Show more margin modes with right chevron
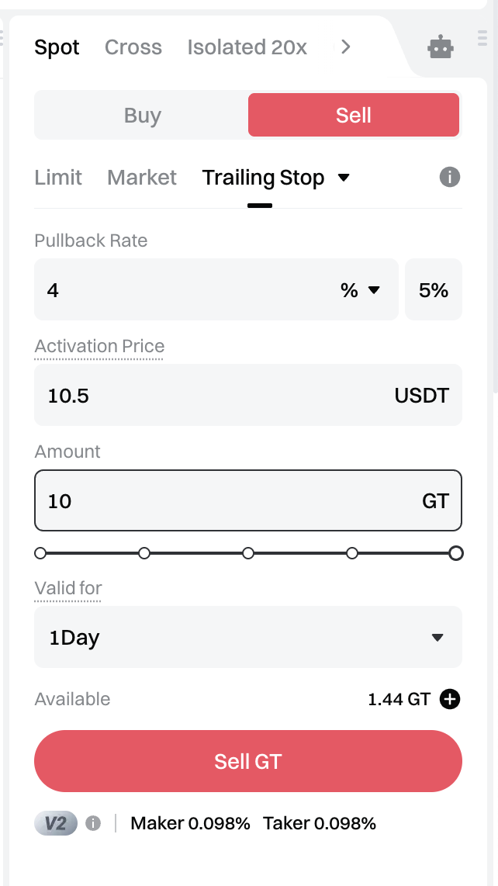498x886 pixels. 346,47
